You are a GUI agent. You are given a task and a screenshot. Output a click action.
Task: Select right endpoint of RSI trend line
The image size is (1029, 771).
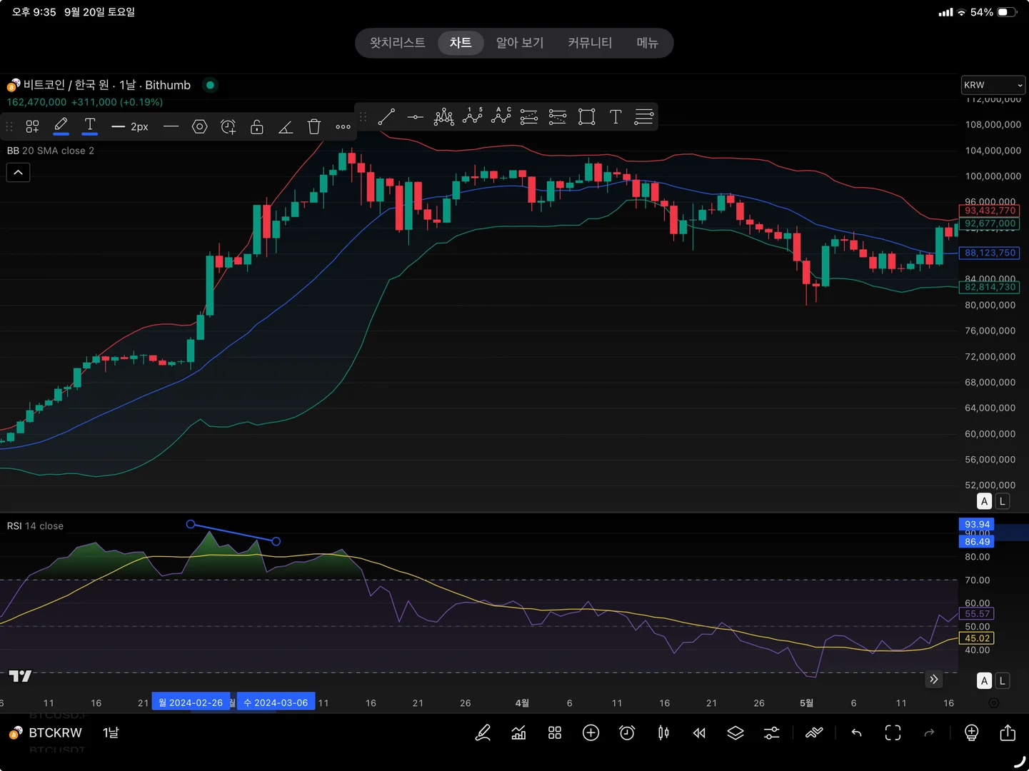click(276, 541)
